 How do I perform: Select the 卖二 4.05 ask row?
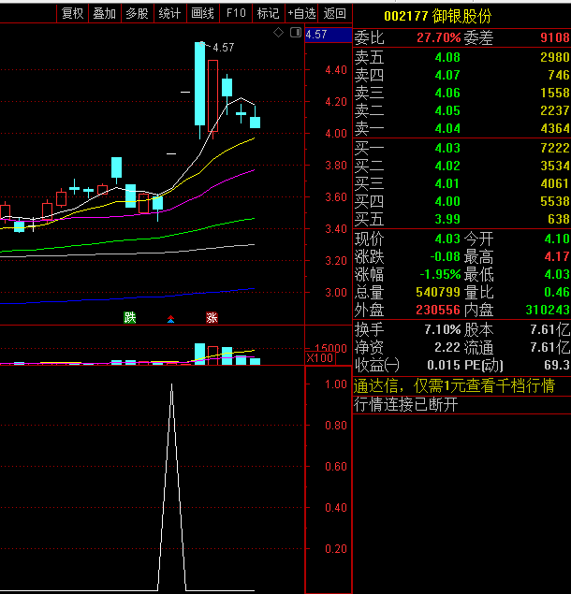coord(461,110)
